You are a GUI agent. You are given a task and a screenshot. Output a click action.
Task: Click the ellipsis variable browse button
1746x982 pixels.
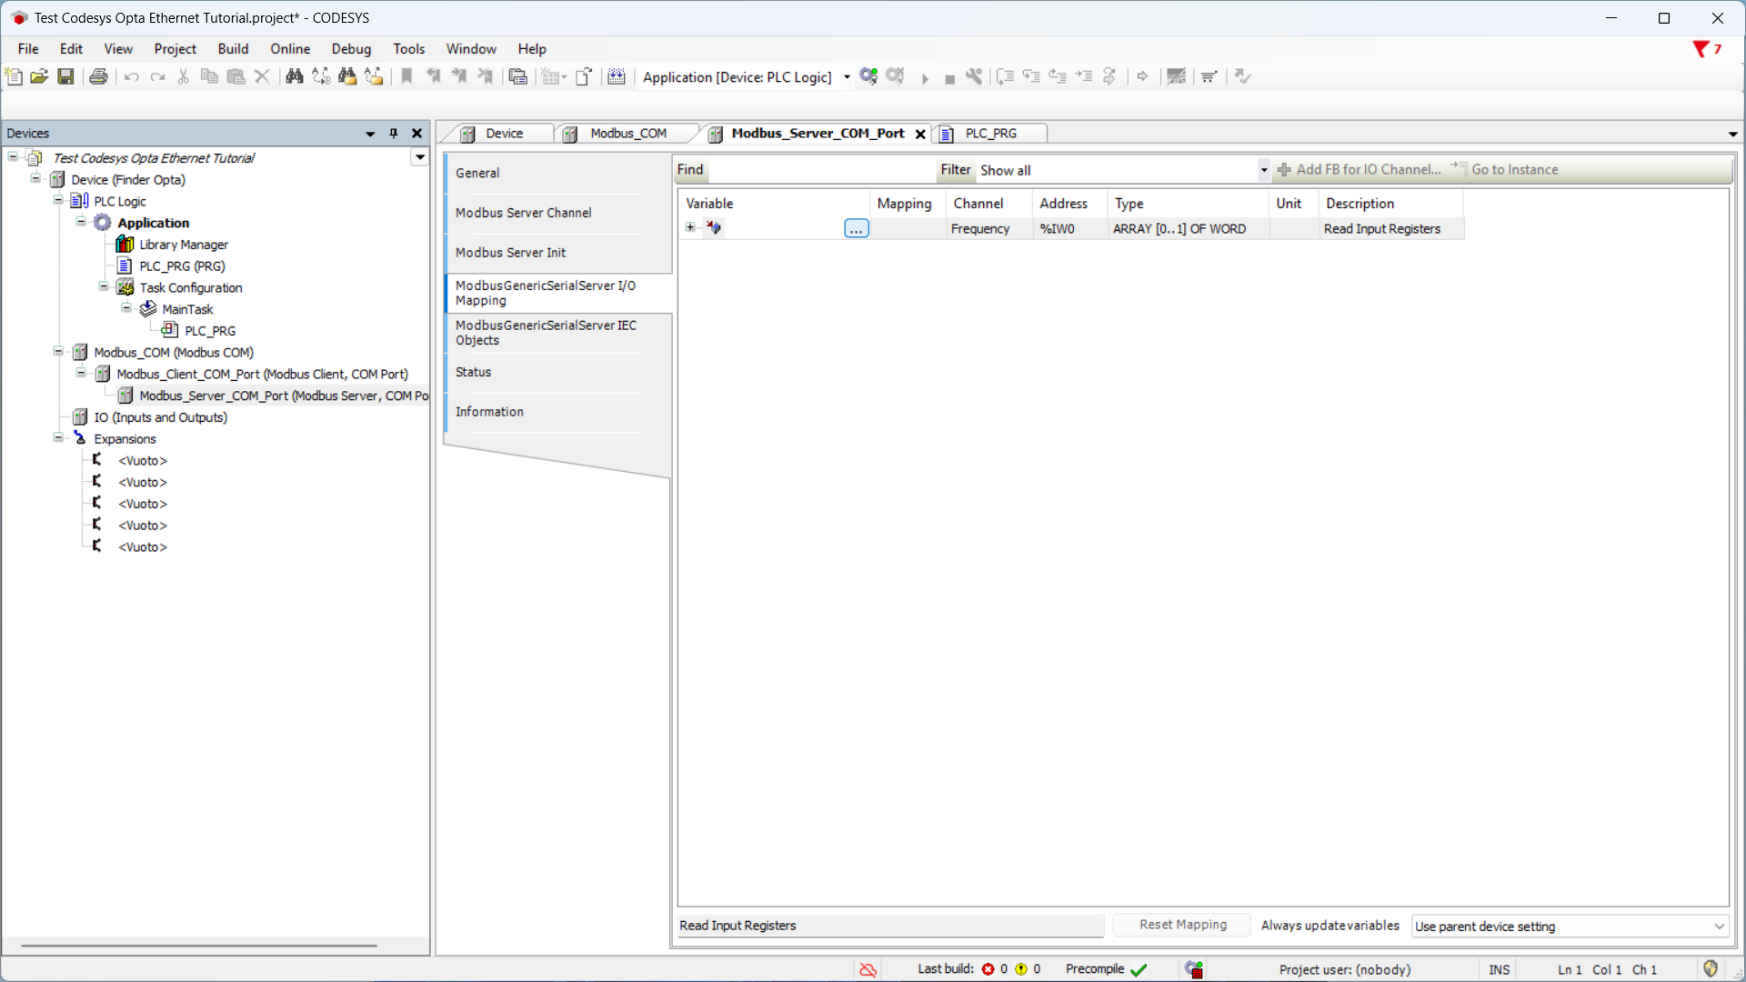856,229
